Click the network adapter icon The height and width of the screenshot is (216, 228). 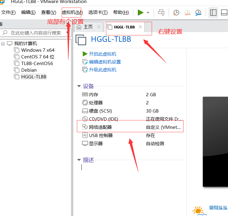click(x=85, y=127)
